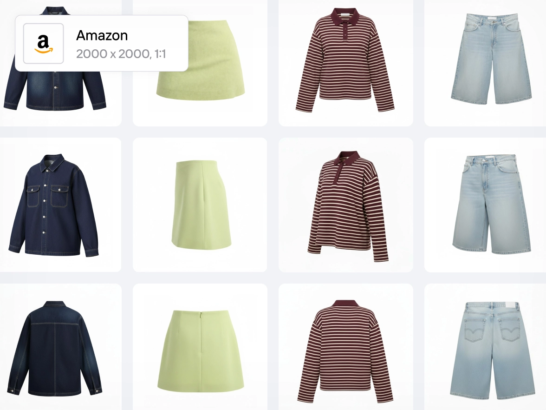Select the Amazon 2000 x 2000 preset card
The height and width of the screenshot is (410, 546).
[x=102, y=43]
